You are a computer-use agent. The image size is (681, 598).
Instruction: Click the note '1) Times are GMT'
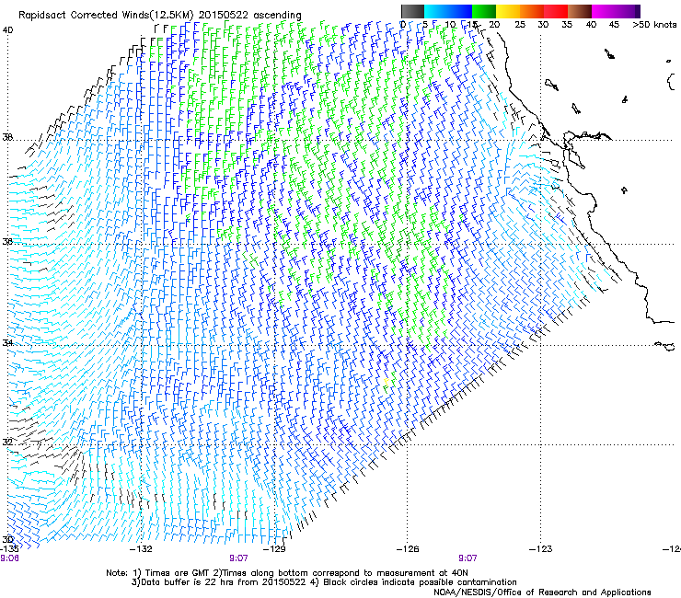(x=173, y=573)
